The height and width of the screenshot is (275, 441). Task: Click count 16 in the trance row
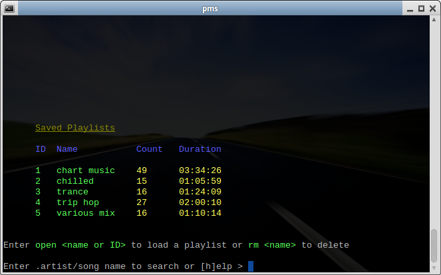142,192
